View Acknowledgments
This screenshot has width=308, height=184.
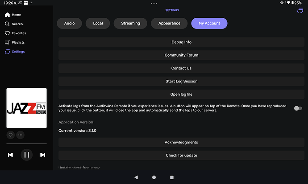pos(181,142)
